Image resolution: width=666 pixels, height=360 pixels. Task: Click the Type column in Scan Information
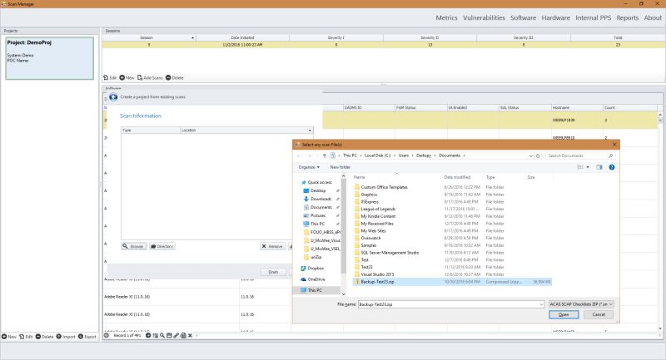coord(151,131)
